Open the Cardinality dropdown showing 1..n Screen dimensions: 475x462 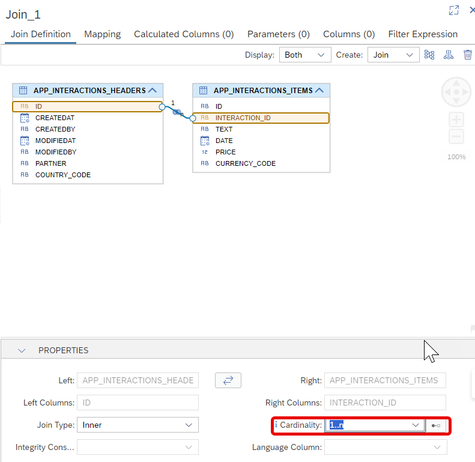click(x=375, y=425)
